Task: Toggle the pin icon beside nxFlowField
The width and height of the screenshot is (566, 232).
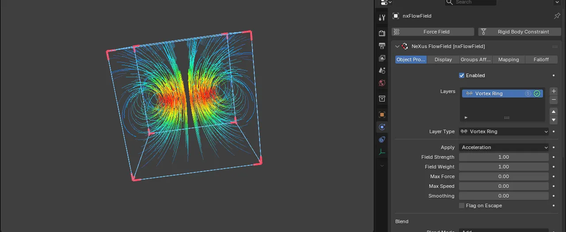Action: [x=557, y=16]
